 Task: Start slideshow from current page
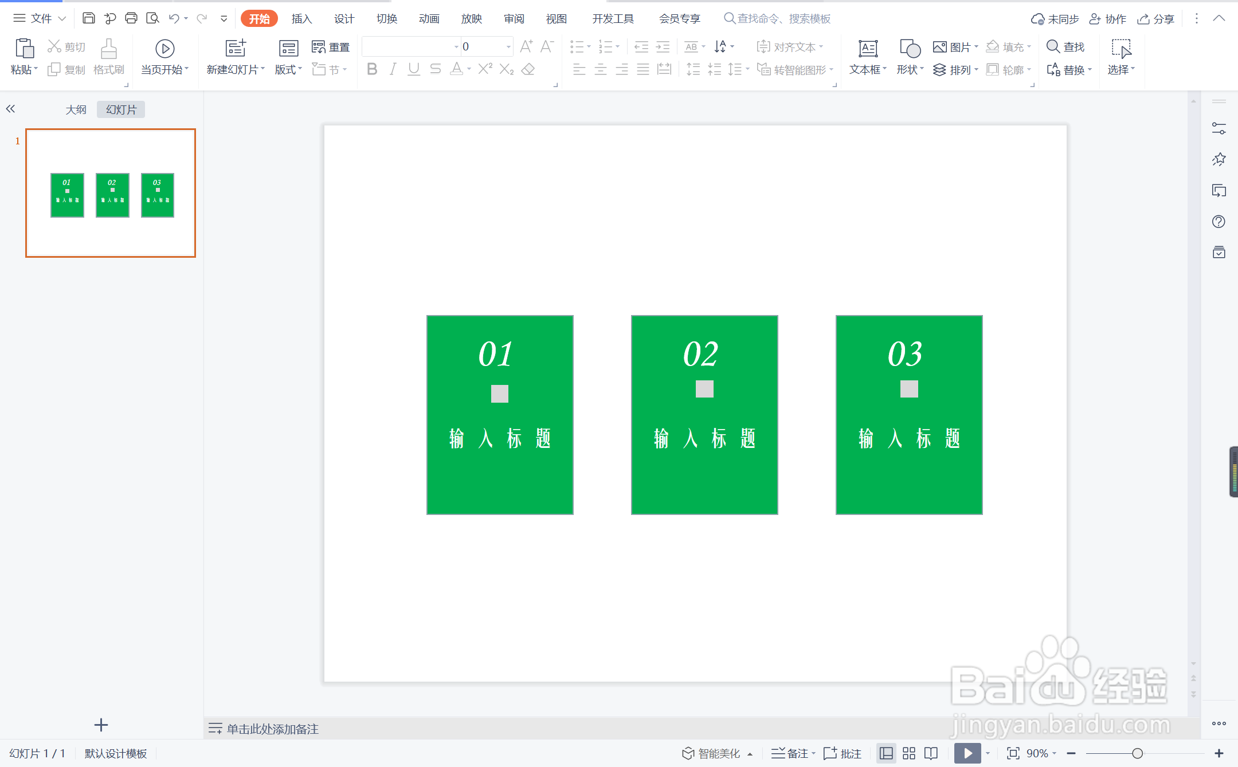click(164, 49)
